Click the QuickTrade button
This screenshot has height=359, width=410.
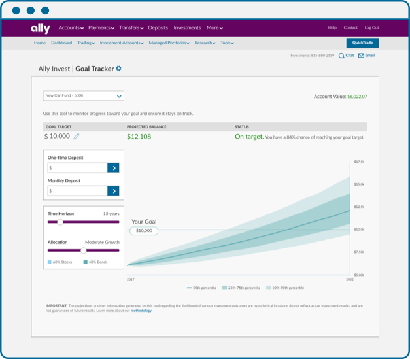(363, 43)
